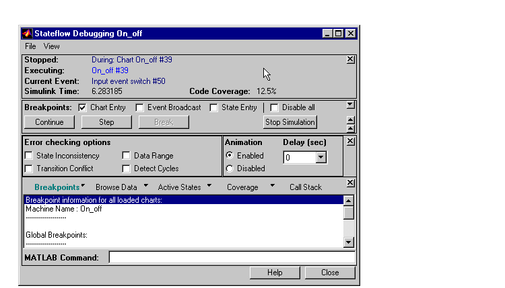Close the error checking panel X icon
This screenshot has height=288, width=505.
[x=350, y=142]
